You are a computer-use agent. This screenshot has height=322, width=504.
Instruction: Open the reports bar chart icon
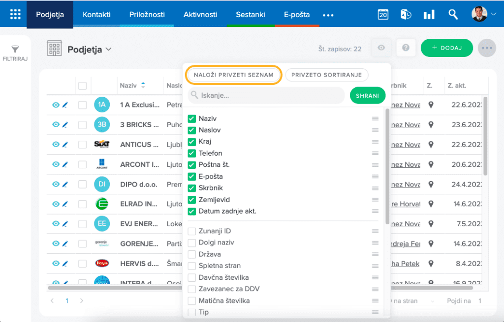(x=429, y=14)
